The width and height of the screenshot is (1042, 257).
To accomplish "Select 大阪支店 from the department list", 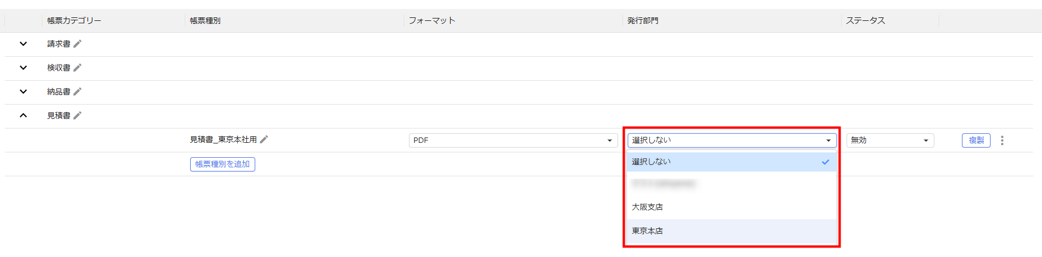I will click(647, 207).
